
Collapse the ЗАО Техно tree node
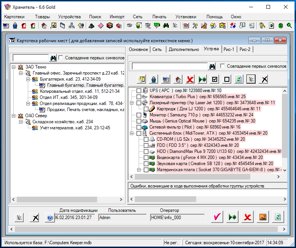click(x=13, y=67)
